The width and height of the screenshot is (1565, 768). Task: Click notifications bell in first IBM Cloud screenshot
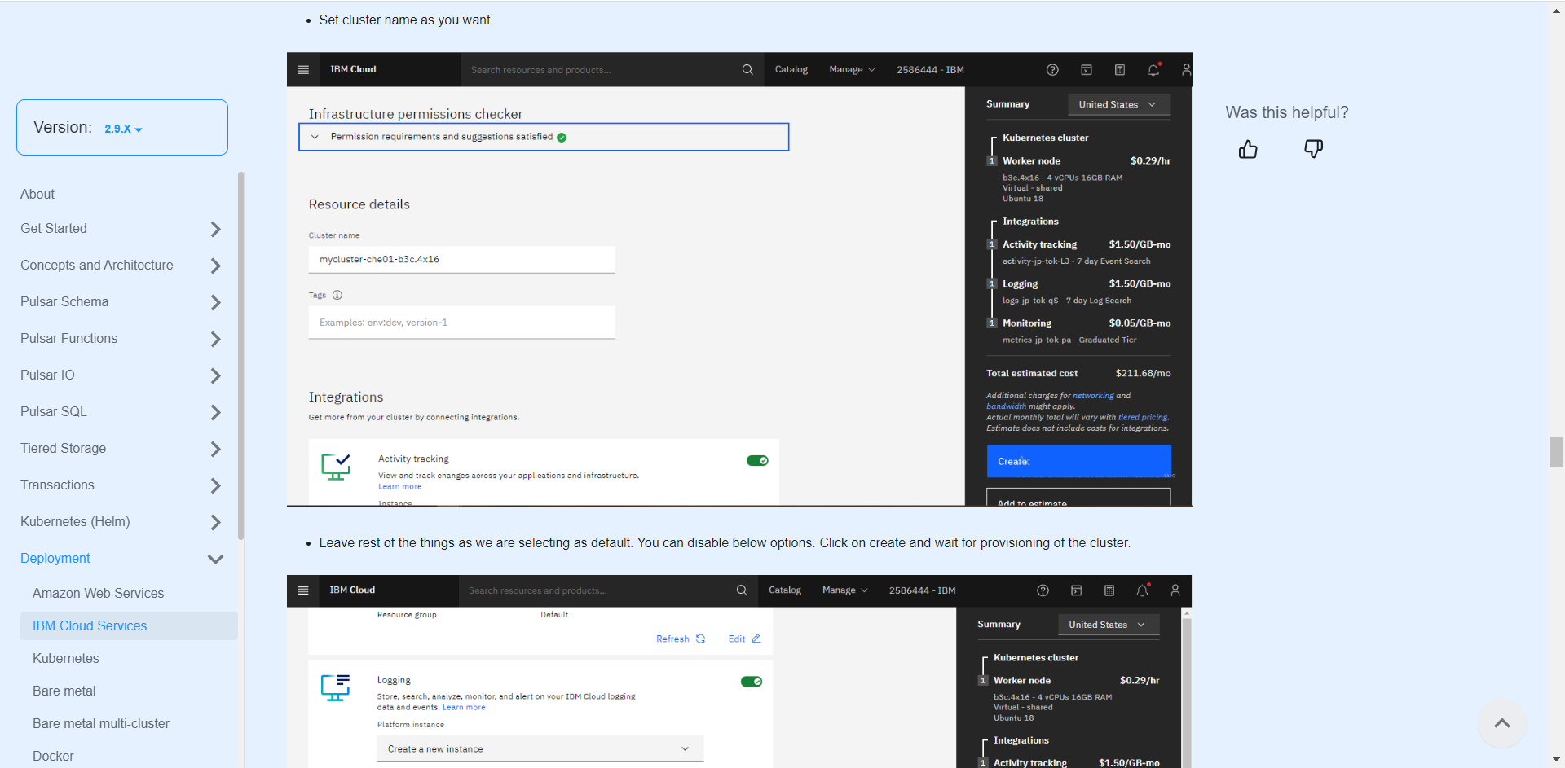1153,70
